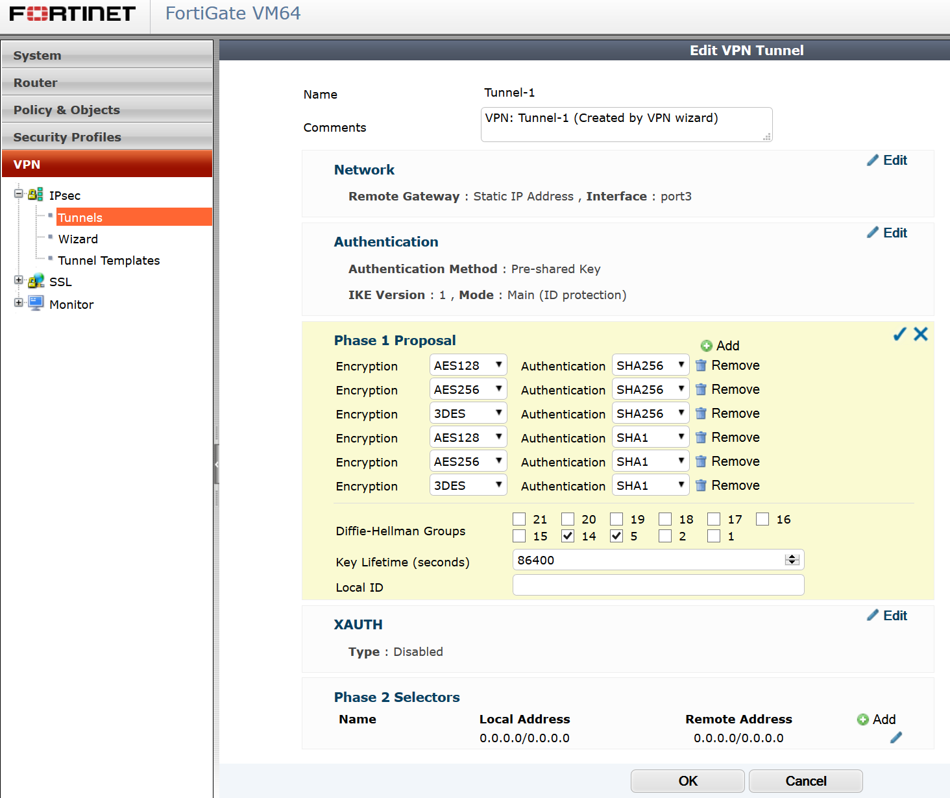Screen dimensions: 950x798
Task: Click the Key Lifetime spinner arrows
Action: pyautogui.click(x=792, y=560)
